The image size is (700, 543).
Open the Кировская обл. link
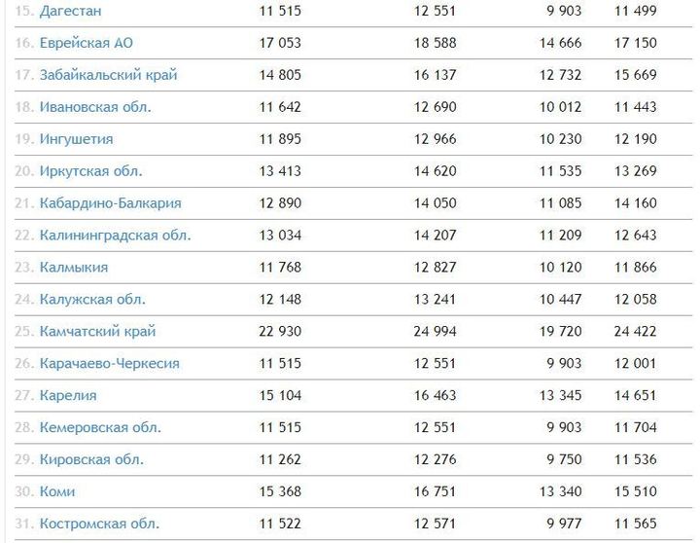92,459
